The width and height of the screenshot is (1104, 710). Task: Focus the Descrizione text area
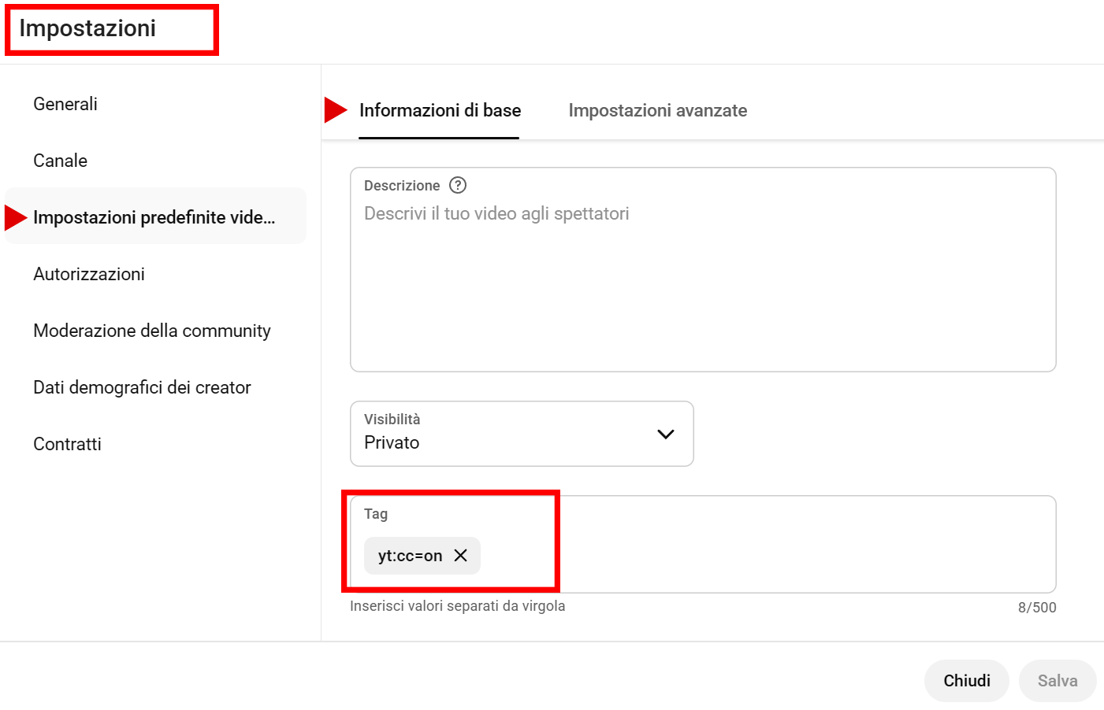click(703, 269)
